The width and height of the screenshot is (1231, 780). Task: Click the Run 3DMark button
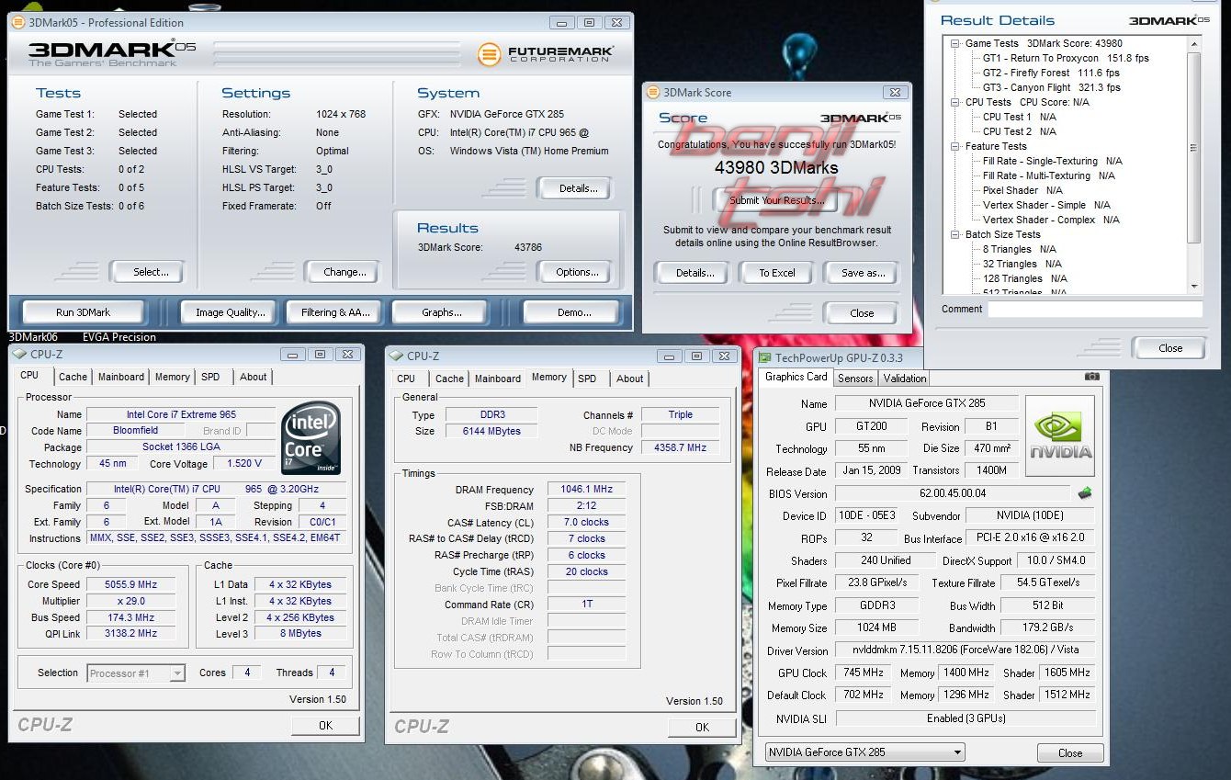84,312
